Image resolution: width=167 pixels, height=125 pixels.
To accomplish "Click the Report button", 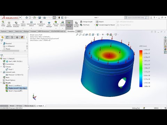I will click(x=100, y=22).
